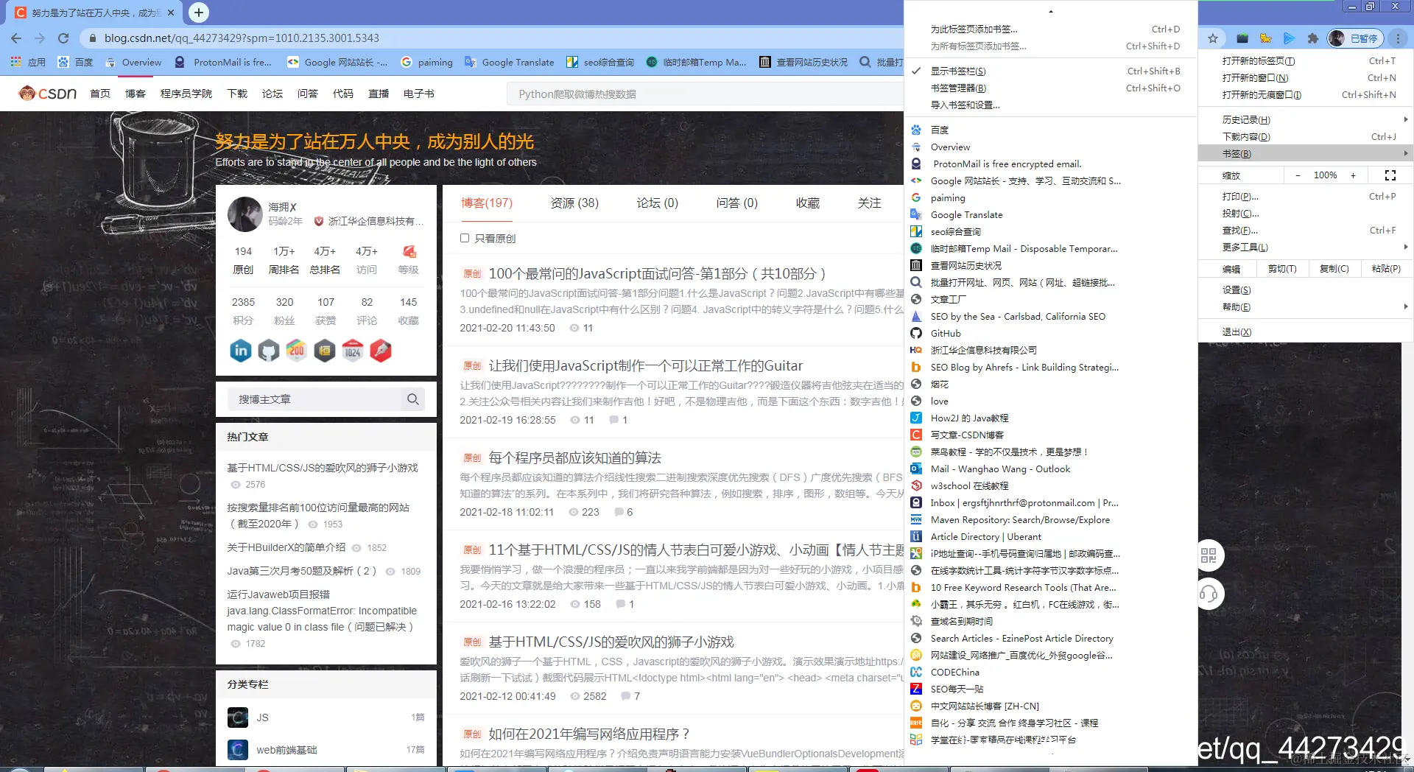Open the JS category column icon

(238, 717)
